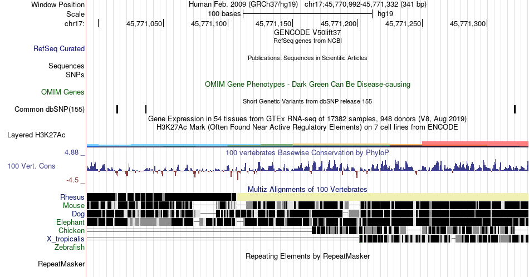Click the red H3K27Ac signal block
Screen dimensions: 529x277
click(475, 144)
